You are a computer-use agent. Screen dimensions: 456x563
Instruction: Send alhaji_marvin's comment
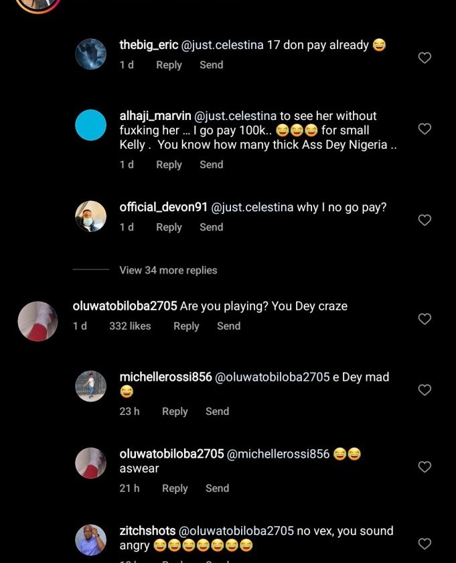211,164
